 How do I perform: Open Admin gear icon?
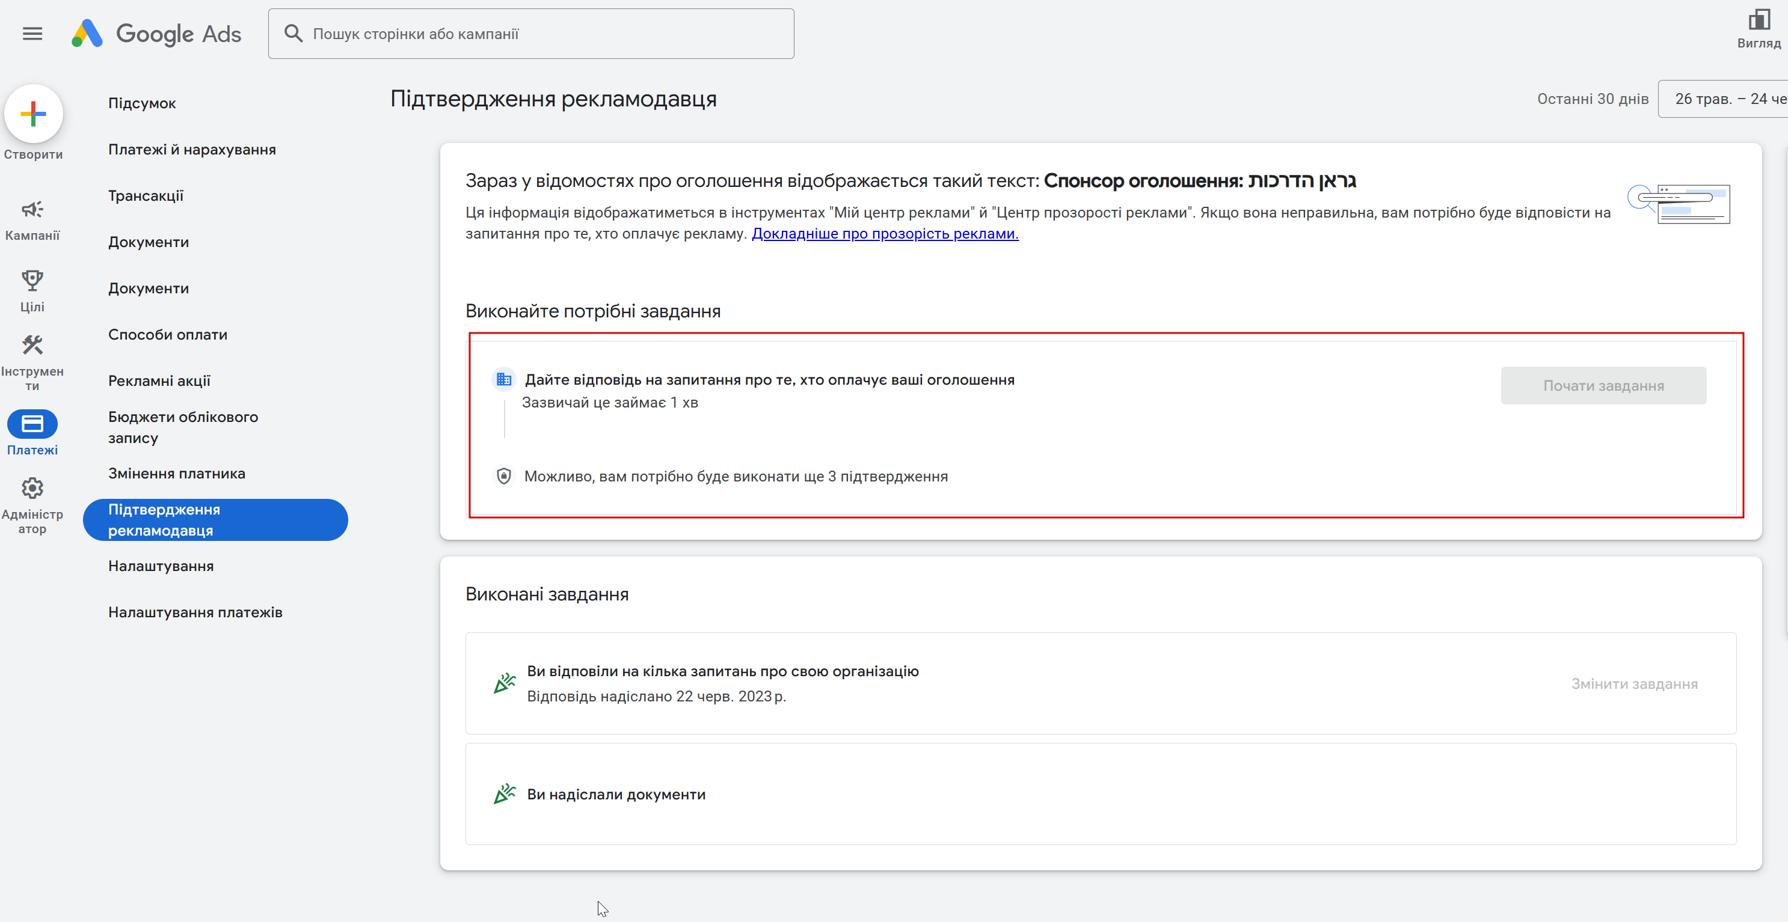point(32,489)
